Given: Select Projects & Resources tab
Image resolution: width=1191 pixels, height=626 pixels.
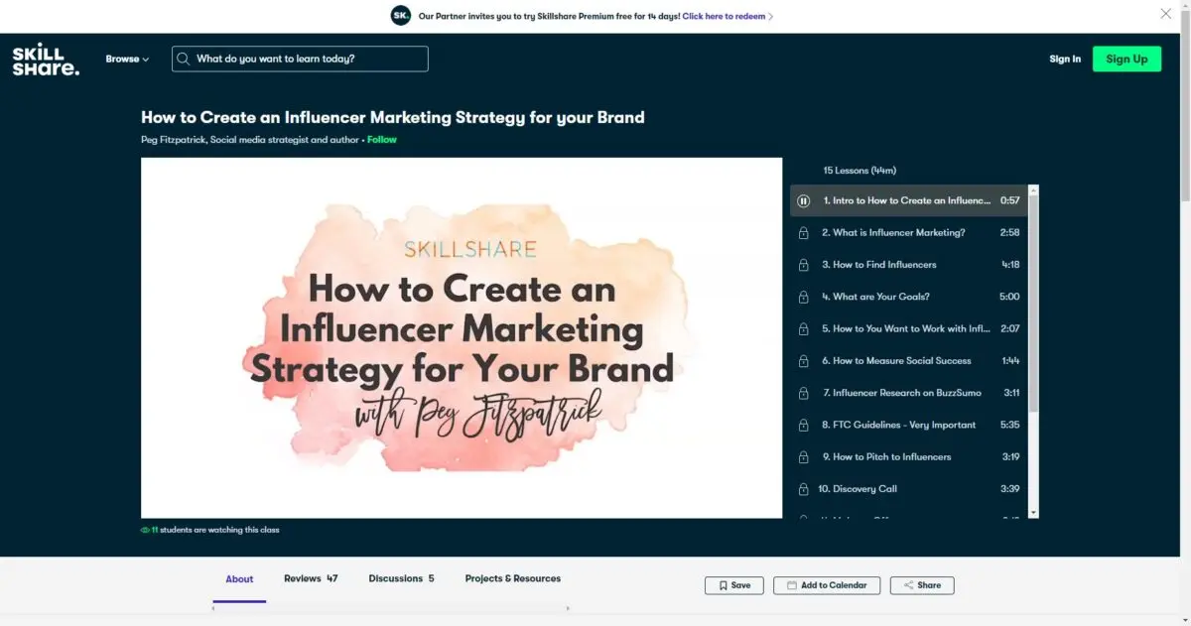Looking at the screenshot, I should pos(512,578).
